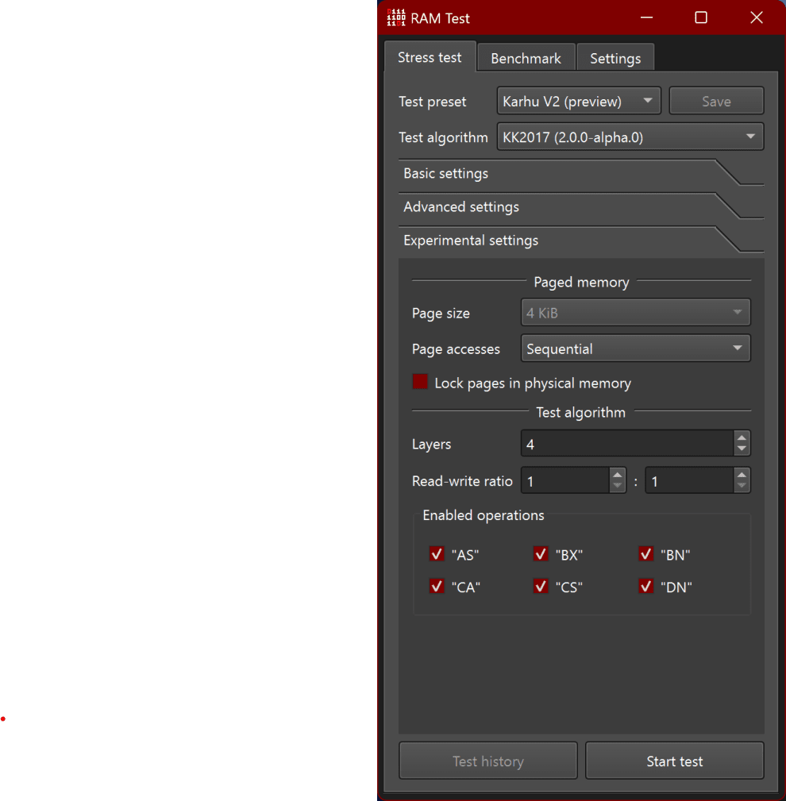786x801 pixels.
Task: Open the Test preset dropdown
Action: (579, 101)
